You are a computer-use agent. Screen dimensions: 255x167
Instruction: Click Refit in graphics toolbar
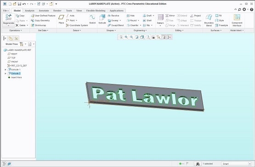[x=121, y=37]
